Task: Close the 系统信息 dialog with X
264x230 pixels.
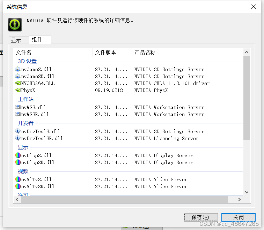Action: tap(254, 7)
